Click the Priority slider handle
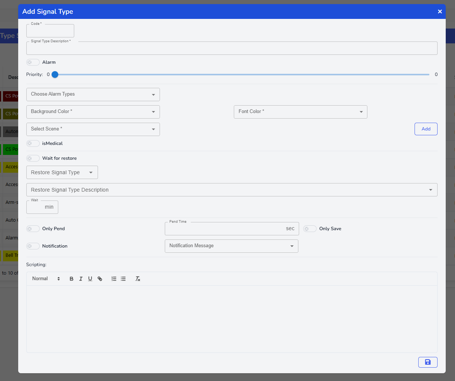The height and width of the screenshot is (381, 455). pyautogui.click(x=55, y=74)
